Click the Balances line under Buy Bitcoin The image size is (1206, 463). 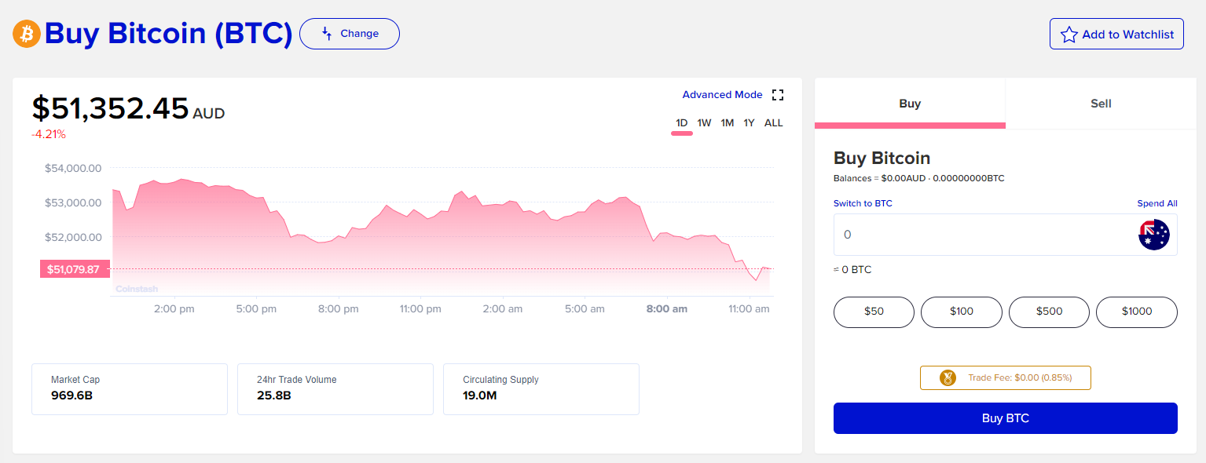pyautogui.click(x=918, y=178)
